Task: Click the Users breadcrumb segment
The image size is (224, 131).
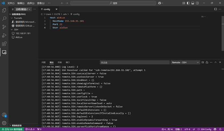Action: [48, 14]
